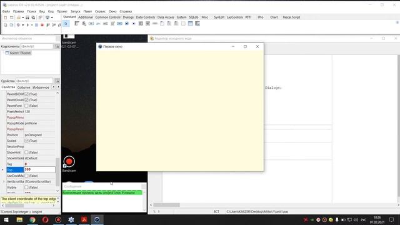Viewport: 400px width, 225px height.
Task: Open the Windows Start menu
Action: click(6, 219)
